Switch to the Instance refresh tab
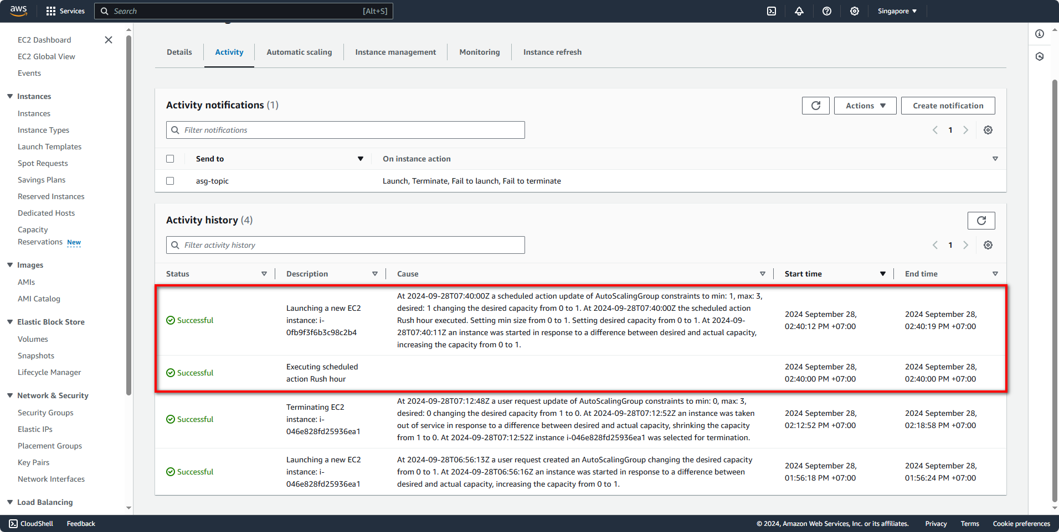The image size is (1059, 532). 552,52
